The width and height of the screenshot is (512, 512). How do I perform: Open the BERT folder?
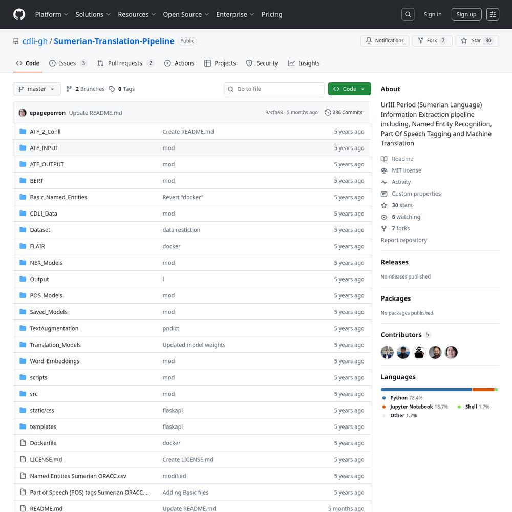pos(36,181)
